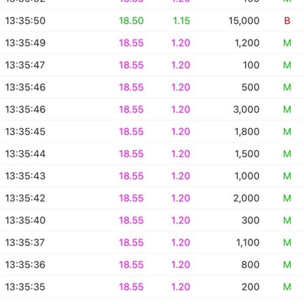Select the trade at 13:35:49
Screen dimensions: 304x304
pos(25,43)
